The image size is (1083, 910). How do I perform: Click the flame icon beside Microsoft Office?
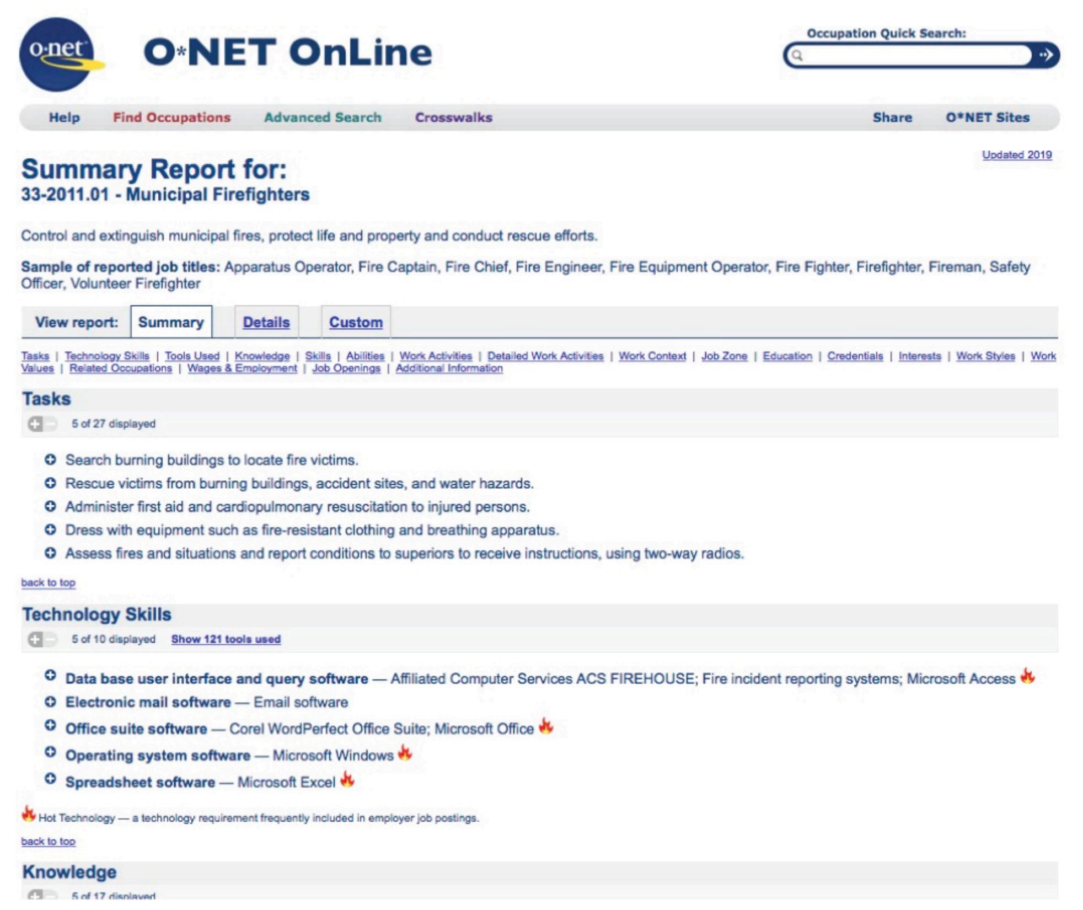(545, 726)
